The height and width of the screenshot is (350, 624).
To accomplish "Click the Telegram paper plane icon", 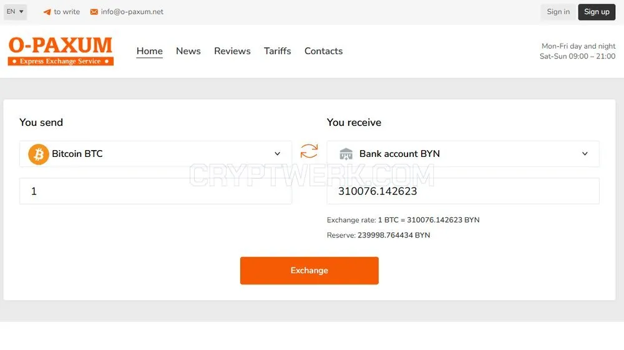I will pos(47,12).
